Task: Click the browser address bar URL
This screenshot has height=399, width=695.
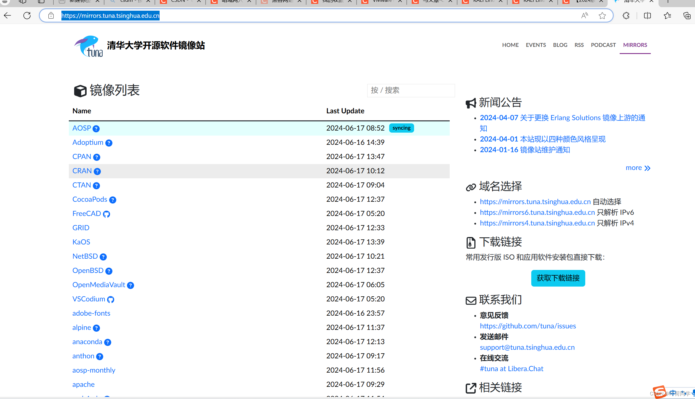Action: tap(110, 15)
